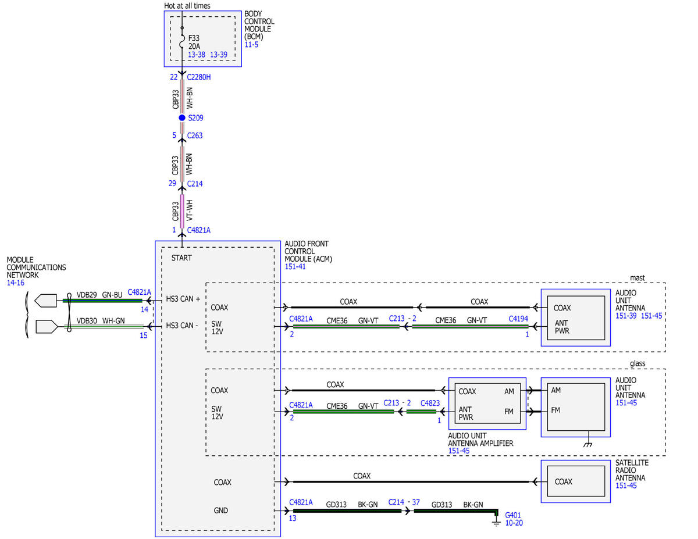698x539 pixels.
Task: Click the glass antenna chassis ground symbol
Action: pyautogui.click(x=588, y=442)
